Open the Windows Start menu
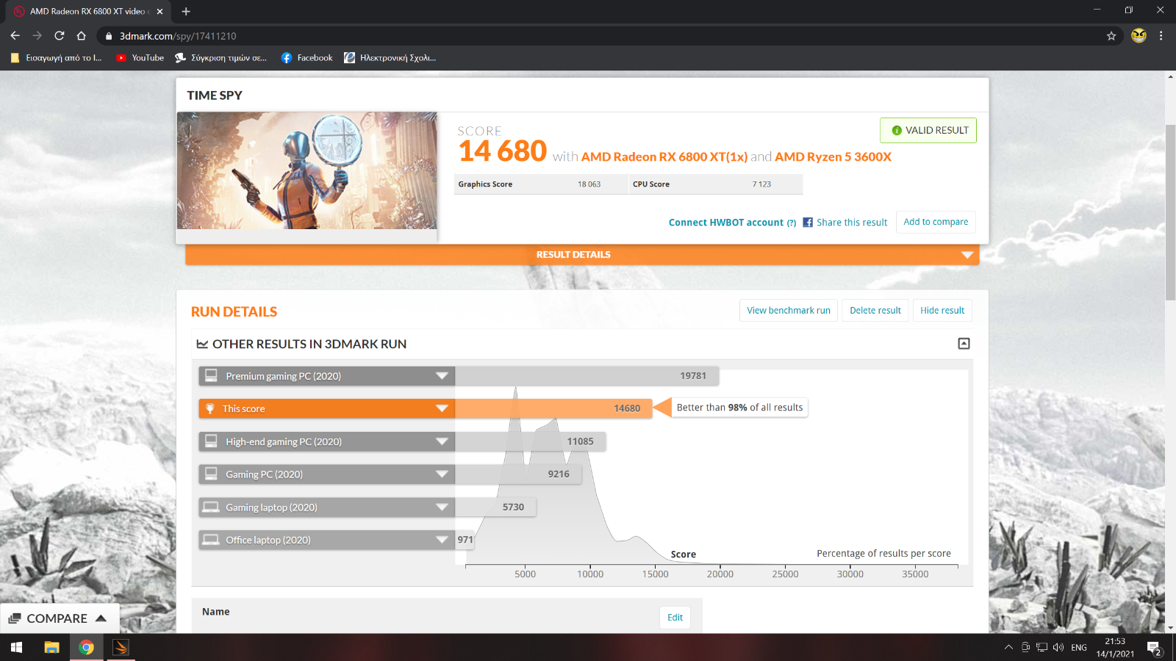The width and height of the screenshot is (1176, 661). coord(16,647)
